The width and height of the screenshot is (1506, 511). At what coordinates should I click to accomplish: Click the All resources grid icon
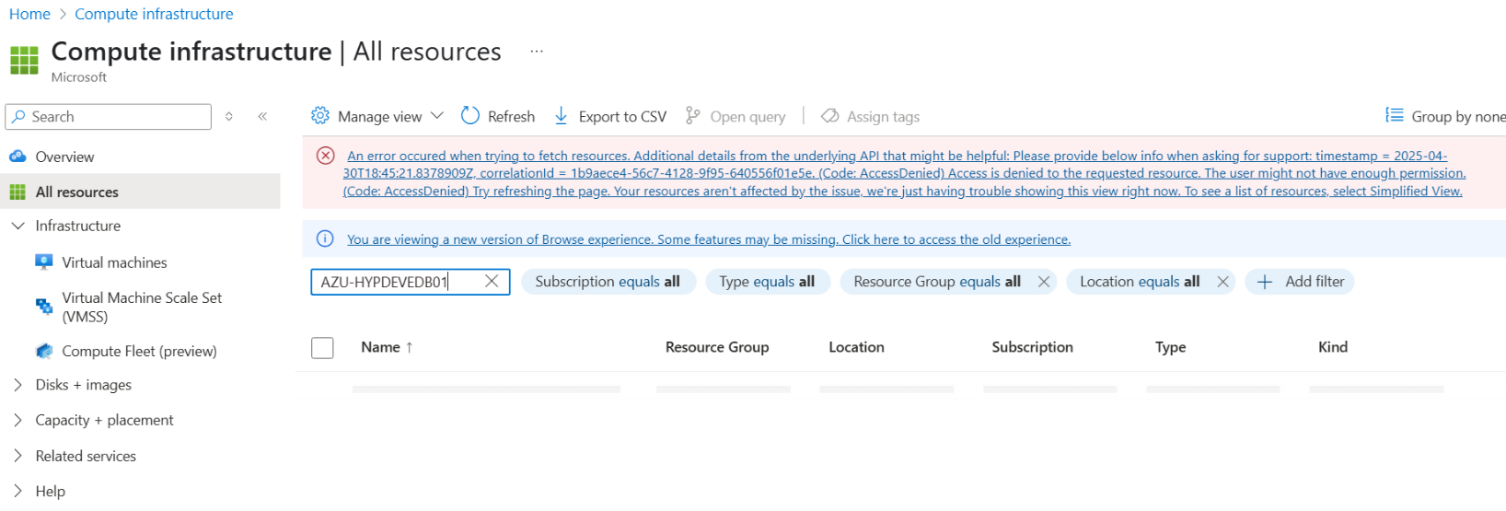pos(17,192)
